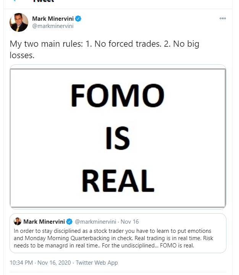Click the small avatar in the quoted tweet
This screenshot has height=275, width=239.
(18, 221)
